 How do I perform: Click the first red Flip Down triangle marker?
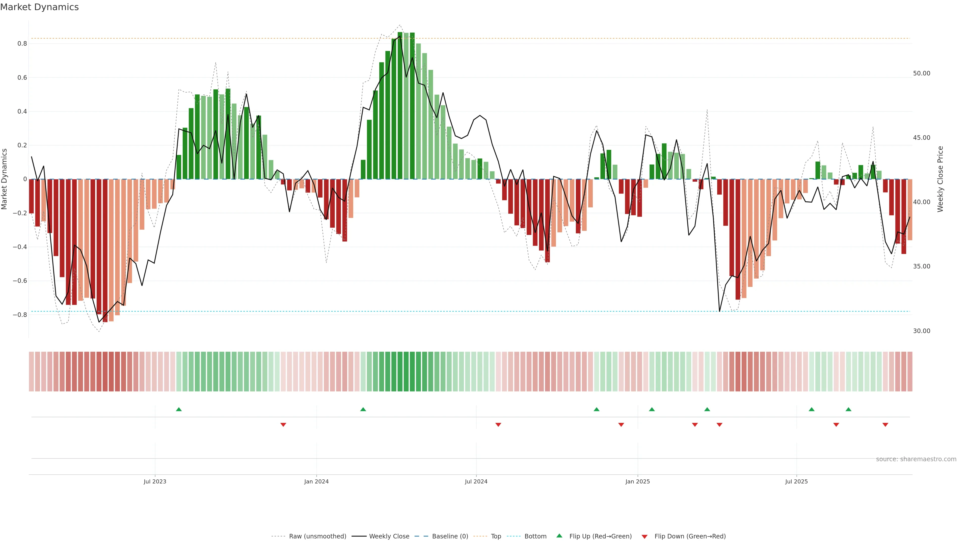coord(283,425)
